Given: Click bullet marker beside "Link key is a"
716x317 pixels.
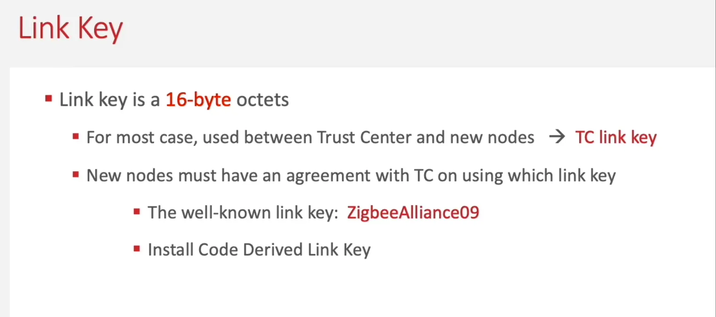Looking at the screenshot, I should click(49, 99).
